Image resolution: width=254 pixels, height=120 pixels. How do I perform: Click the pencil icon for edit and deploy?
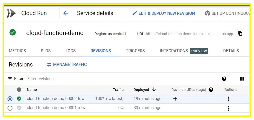135,13
